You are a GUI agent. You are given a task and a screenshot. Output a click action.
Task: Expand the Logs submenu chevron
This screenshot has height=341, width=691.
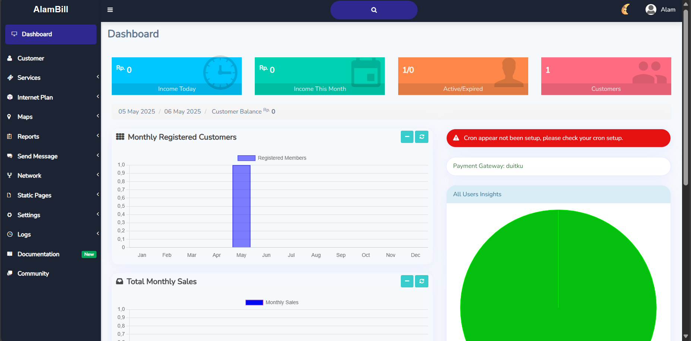coord(98,233)
